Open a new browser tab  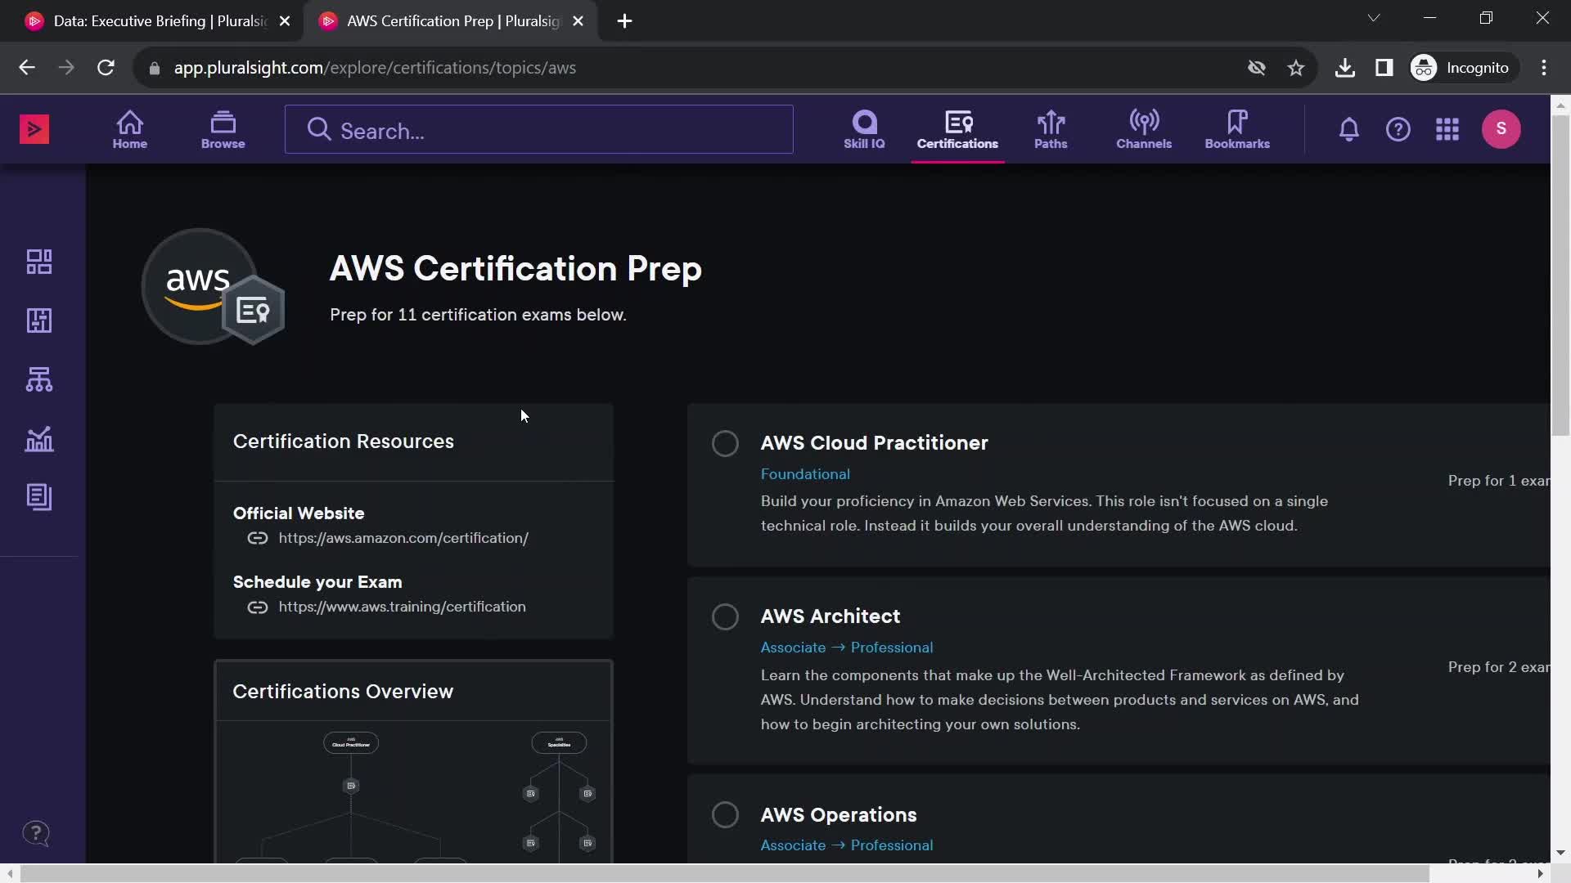(x=624, y=21)
